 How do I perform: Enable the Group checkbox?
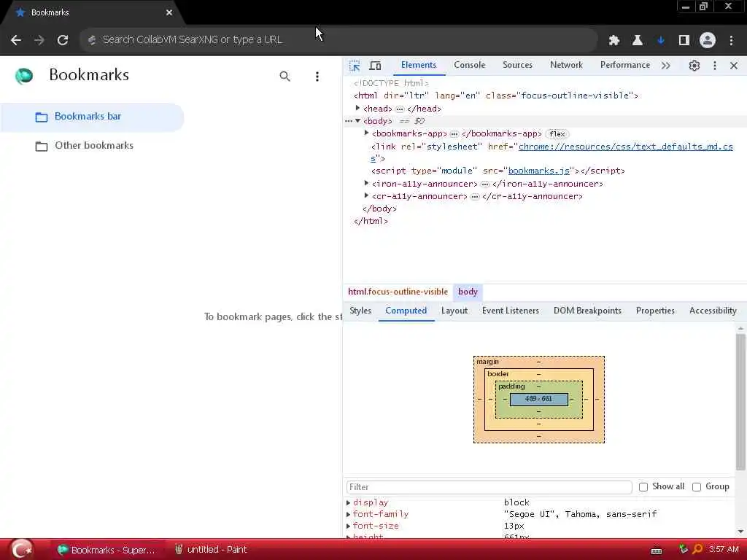[x=697, y=486]
